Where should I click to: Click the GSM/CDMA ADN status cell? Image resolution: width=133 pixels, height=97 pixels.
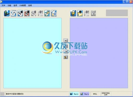point(106,94)
